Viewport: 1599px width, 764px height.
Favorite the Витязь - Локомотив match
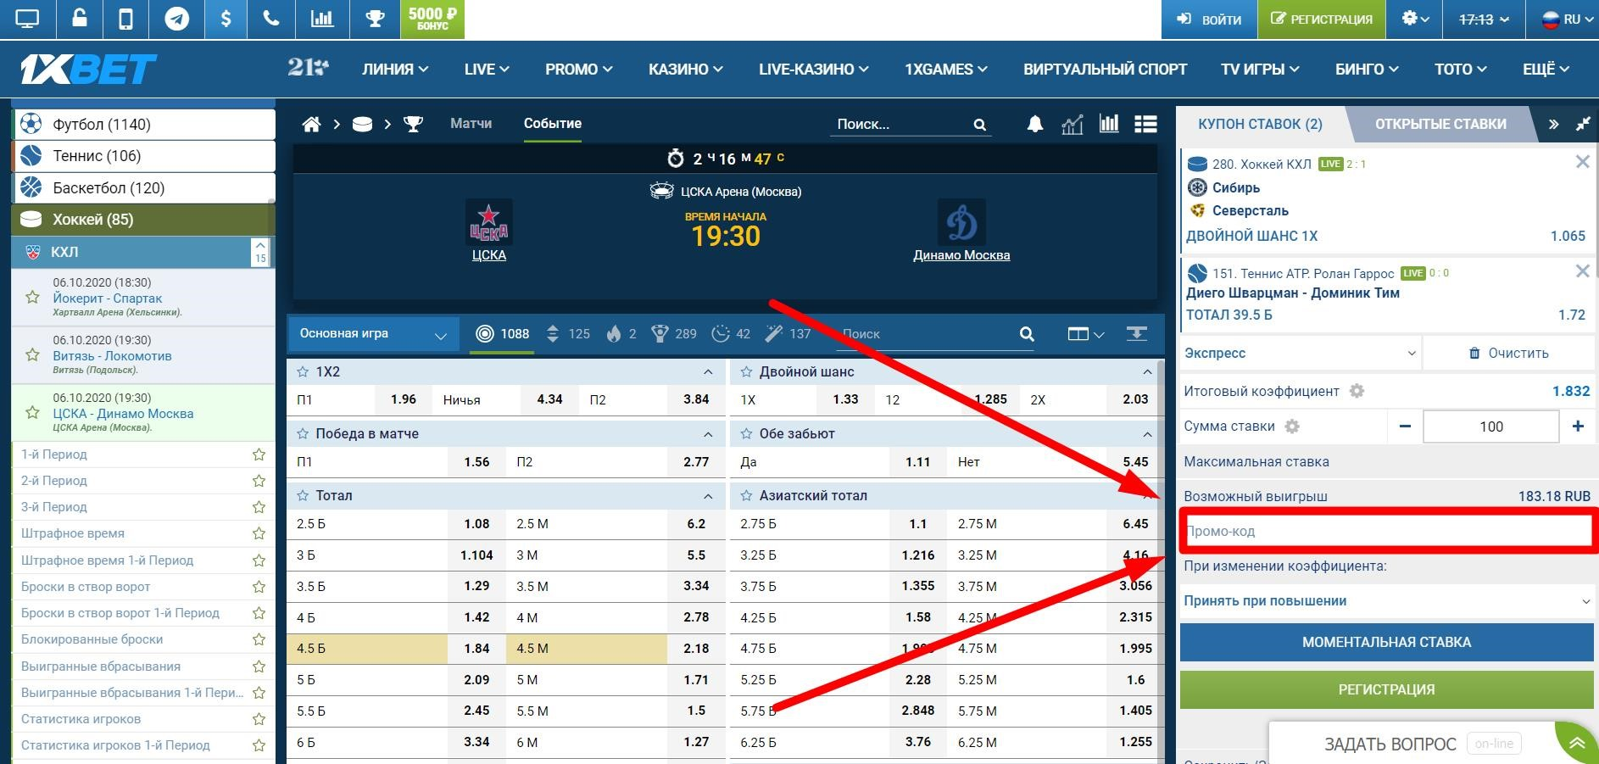click(x=32, y=355)
